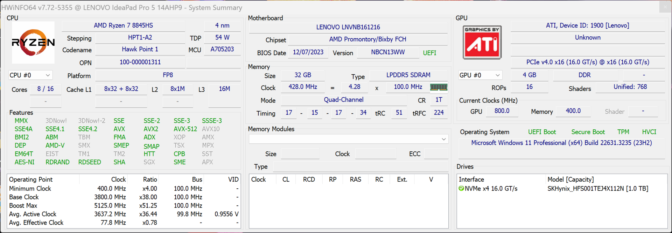Viewport: 672px width, 233px height.
Task: Click the AVX-512 feature label
Action: [x=185, y=129]
